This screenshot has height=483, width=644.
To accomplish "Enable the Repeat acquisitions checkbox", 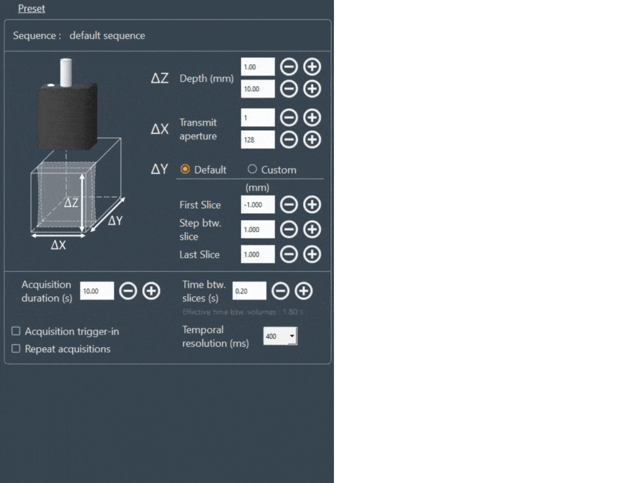I will pos(16,349).
